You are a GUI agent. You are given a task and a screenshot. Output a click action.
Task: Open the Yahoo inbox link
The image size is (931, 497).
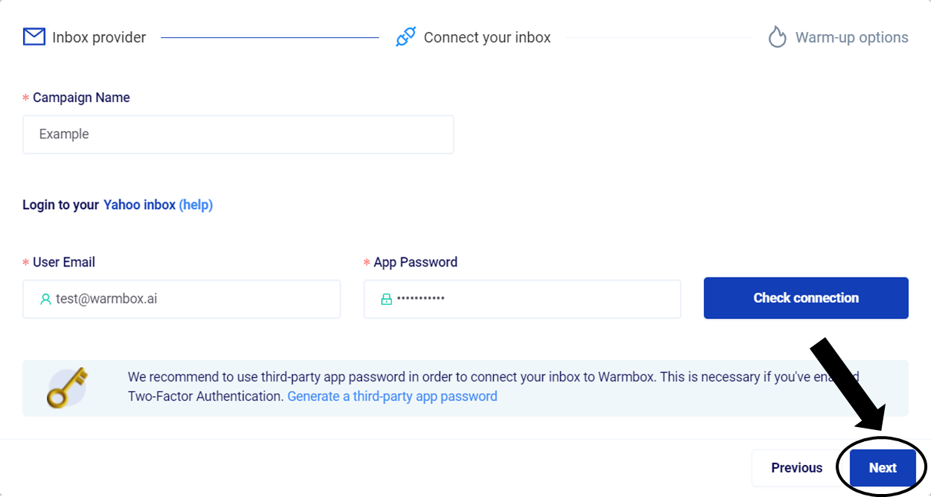[x=139, y=205]
